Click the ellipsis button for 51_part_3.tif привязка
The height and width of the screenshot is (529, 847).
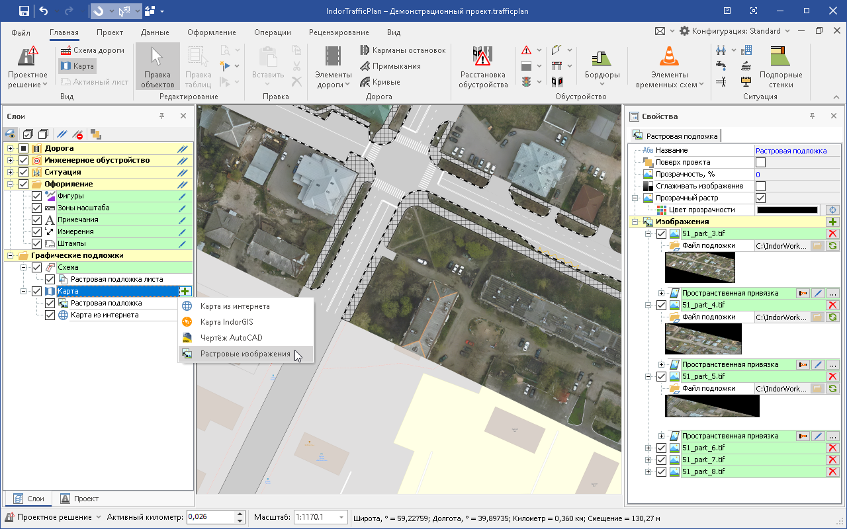[832, 294]
